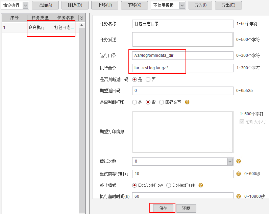
Task: Click 添加(A) button
Action: (x=45, y=5)
